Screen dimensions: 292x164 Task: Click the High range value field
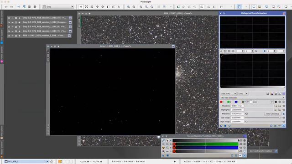point(237,122)
